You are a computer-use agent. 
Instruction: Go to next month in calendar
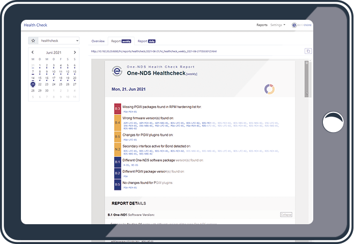[x=75, y=52]
